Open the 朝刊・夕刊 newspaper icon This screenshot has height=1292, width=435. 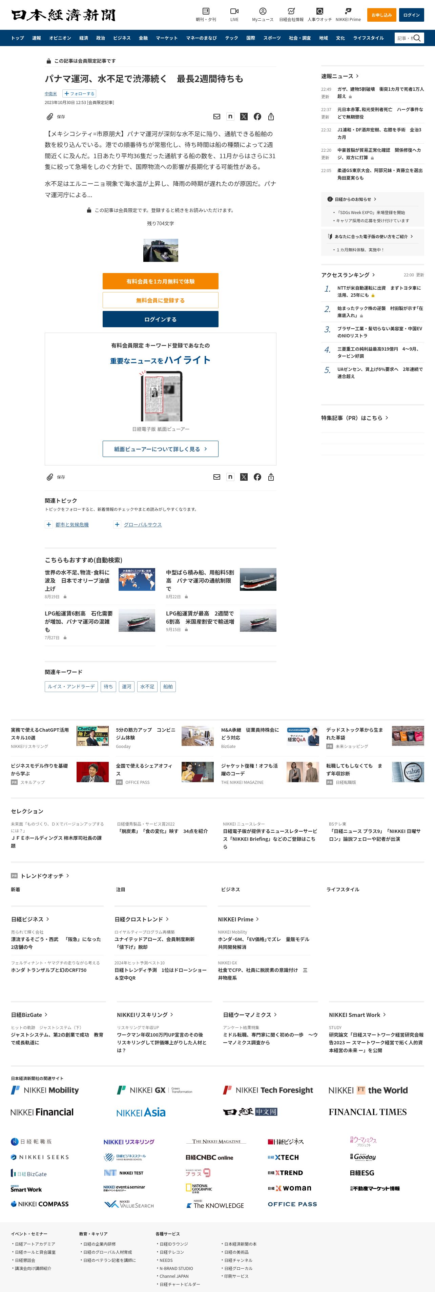[x=206, y=14]
